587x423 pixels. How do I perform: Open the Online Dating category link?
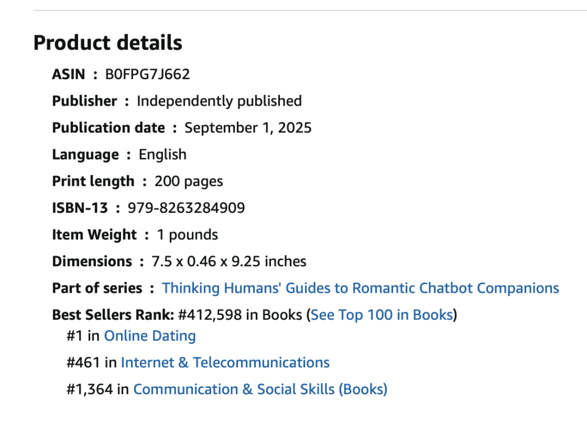150,336
